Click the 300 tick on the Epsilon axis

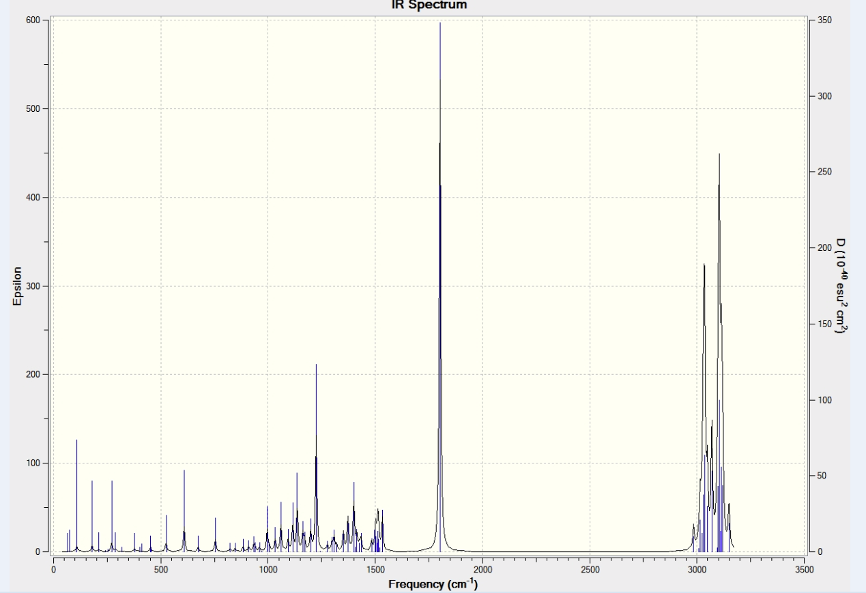point(34,286)
